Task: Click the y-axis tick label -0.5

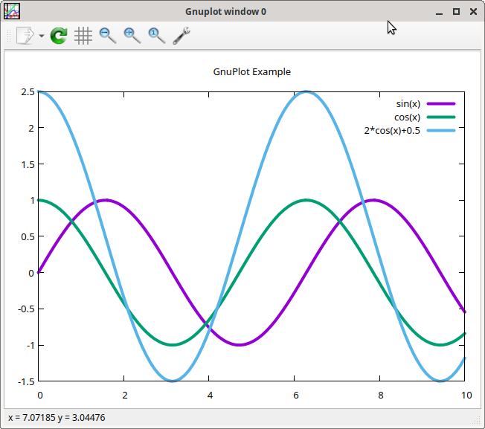Action: 26,309
